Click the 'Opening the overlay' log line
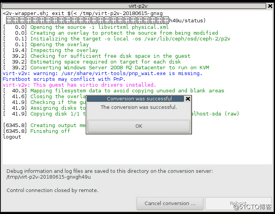The image size is (275, 214). 46,45
